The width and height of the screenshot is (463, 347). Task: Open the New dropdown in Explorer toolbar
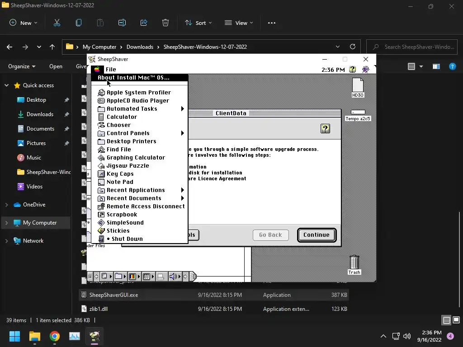(24, 23)
